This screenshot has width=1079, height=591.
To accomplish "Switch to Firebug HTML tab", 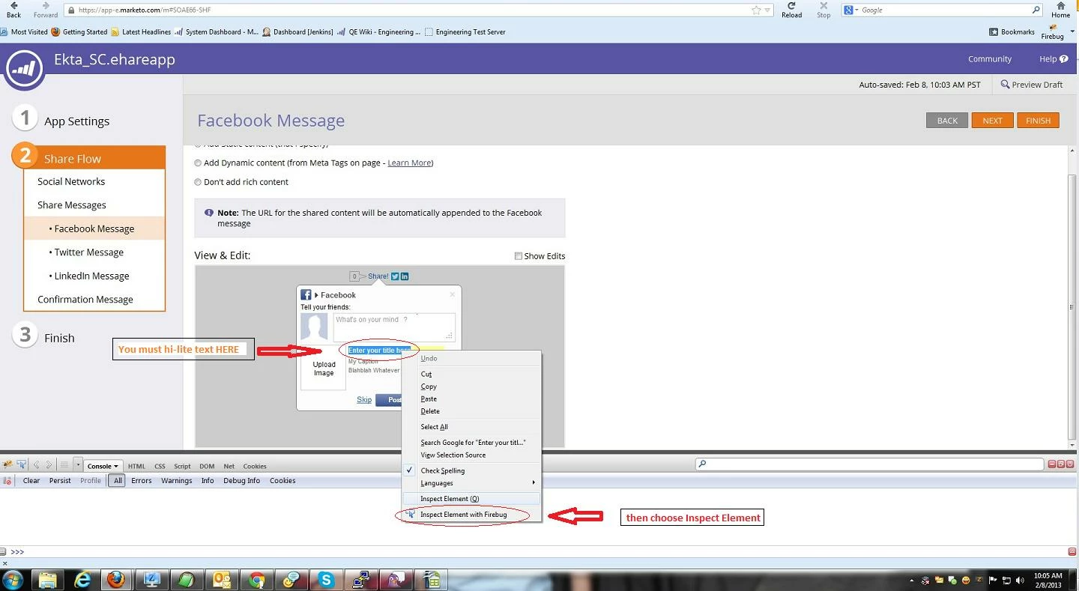I will [x=136, y=466].
